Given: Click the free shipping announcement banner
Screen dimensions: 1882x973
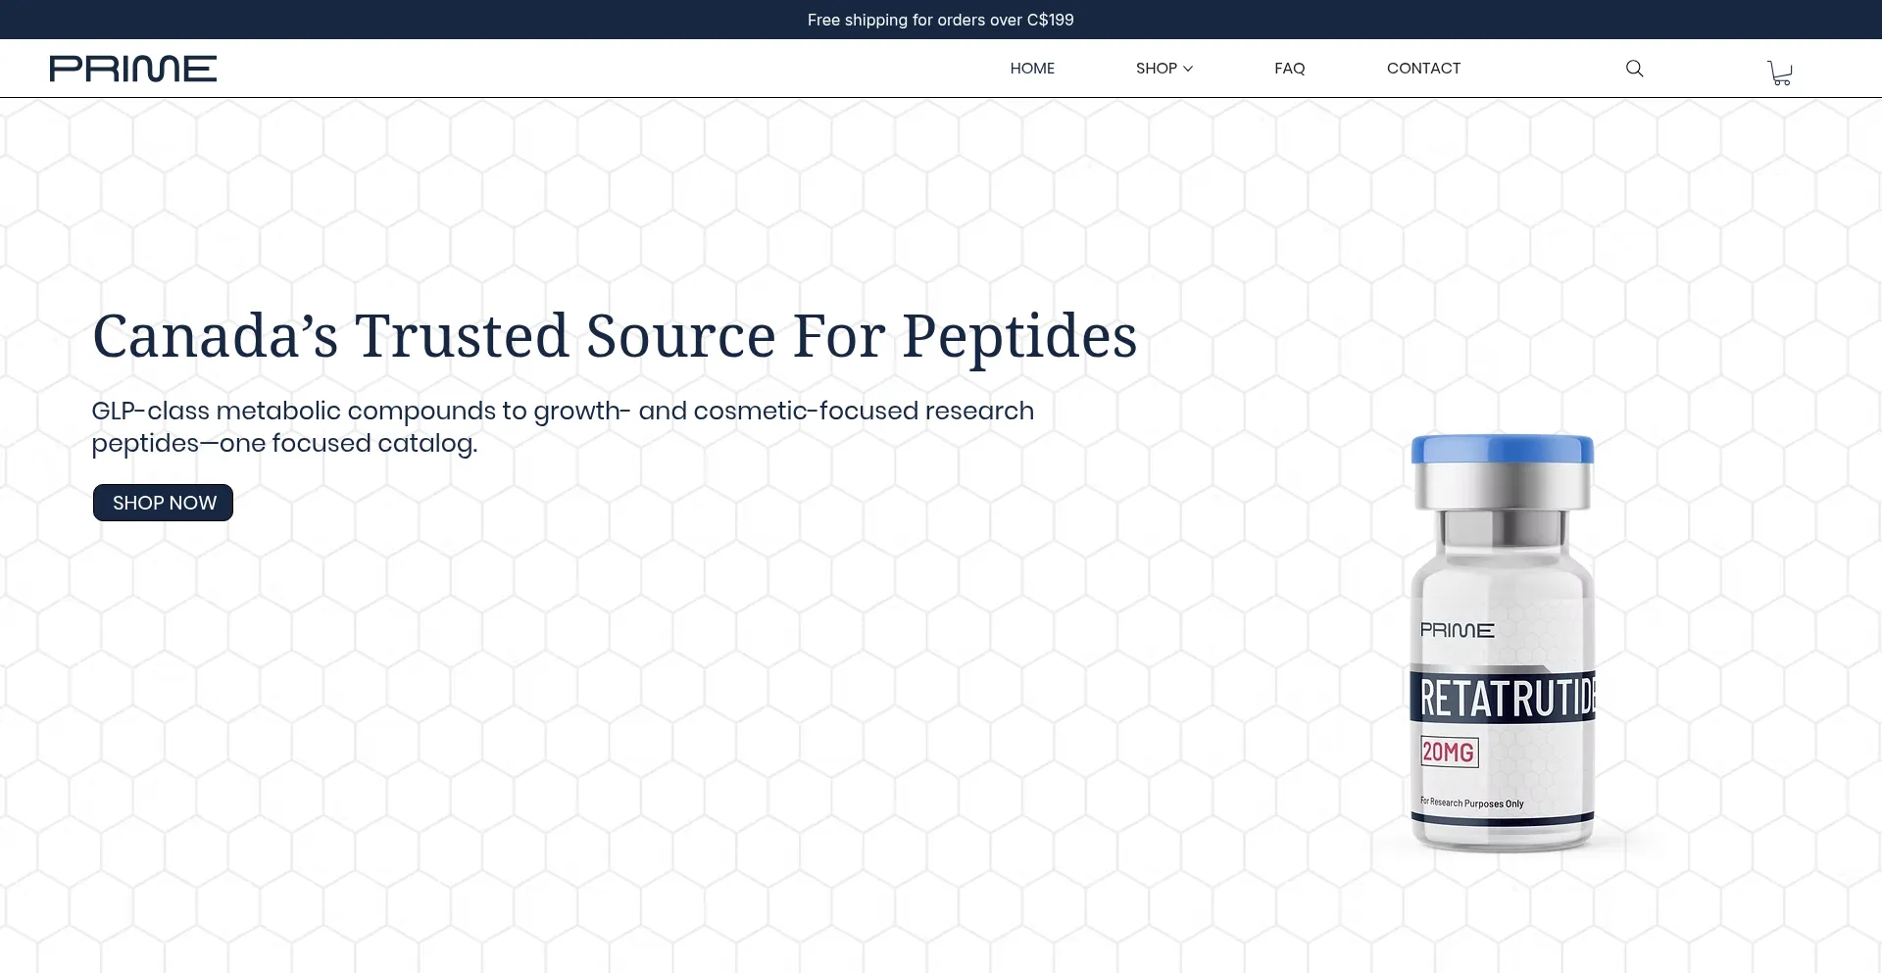Looking at the screenshot, I should tap(941, 20).
